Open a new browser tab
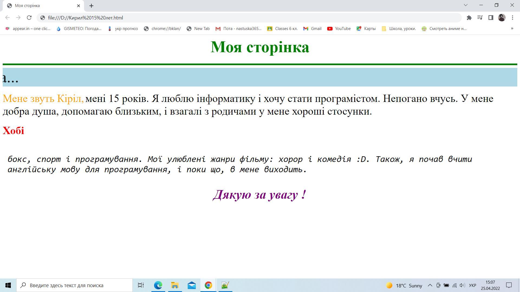Screen dimensions: 520x292 (91, 6)
